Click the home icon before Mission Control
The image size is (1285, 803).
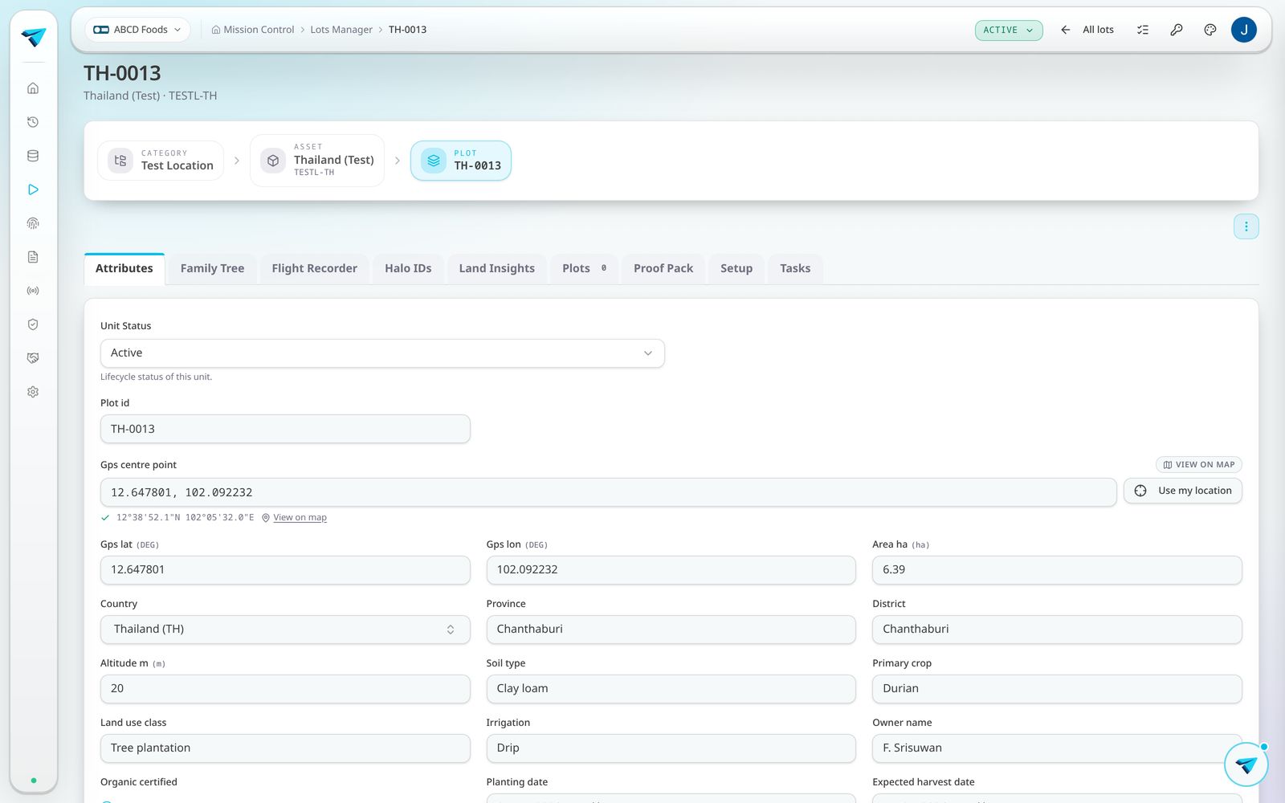216,30
